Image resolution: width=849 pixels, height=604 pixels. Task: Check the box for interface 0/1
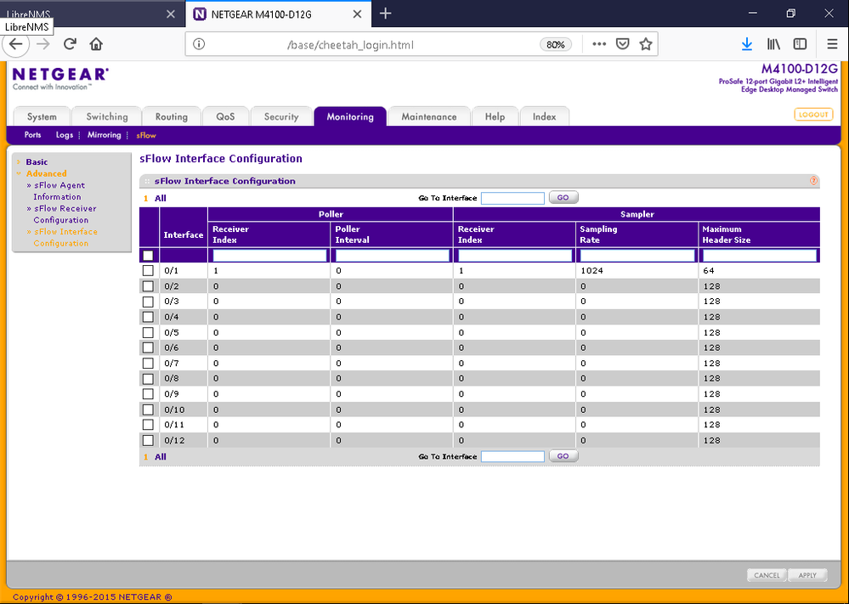(148, 270)
